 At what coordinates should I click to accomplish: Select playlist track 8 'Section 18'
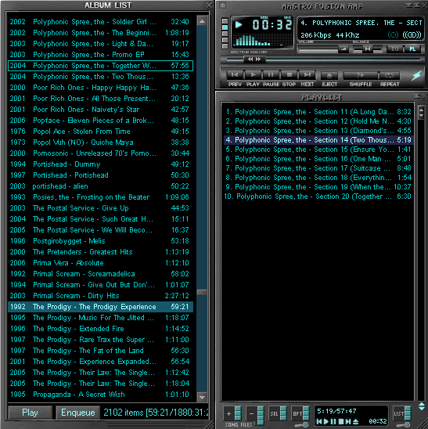tap(318, 178)
